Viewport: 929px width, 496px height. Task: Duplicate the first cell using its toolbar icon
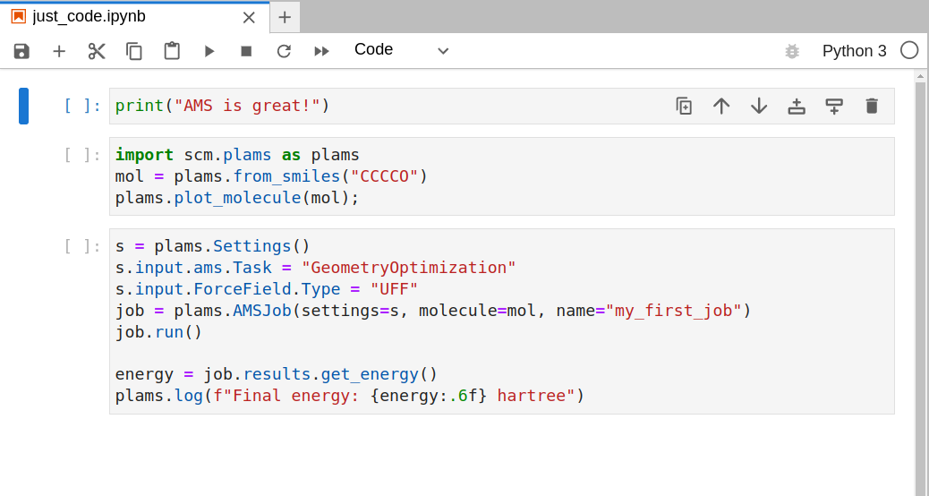[684, 106]
